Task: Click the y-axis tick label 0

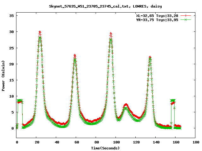Action: (x=13, y=128)
